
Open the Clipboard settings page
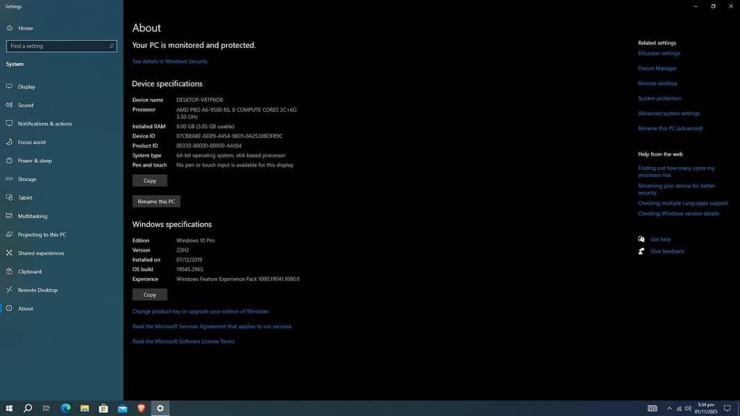coord(29,272)
